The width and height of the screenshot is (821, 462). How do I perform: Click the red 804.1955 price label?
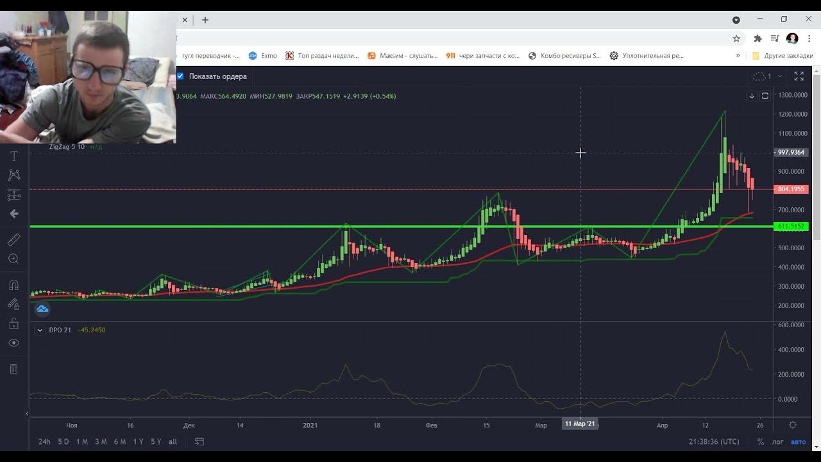(x=791, y=189)
